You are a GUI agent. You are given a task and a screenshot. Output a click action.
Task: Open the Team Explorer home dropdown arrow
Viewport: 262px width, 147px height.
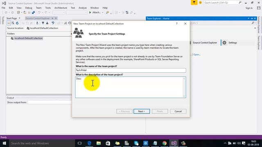pyautogui.click(x=255, y=28)
